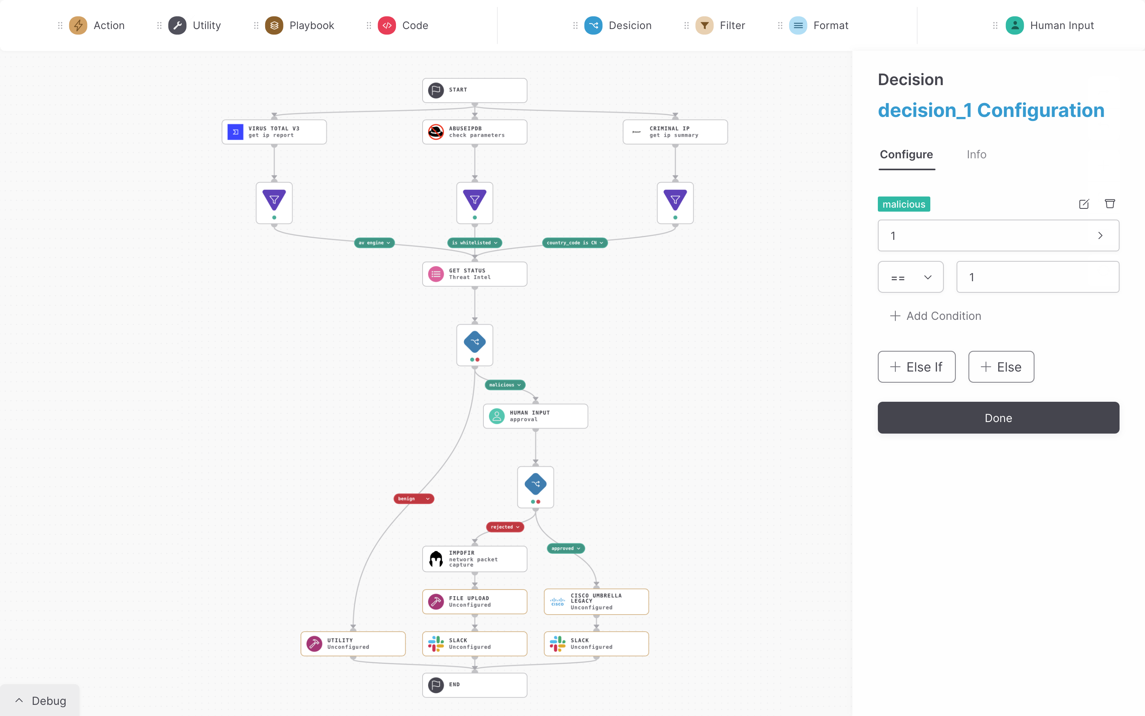Viewport: 1145px width, 716px height.
Task: Delete the malicious condition with trash icon
Action: click(x=1110, y=204)
